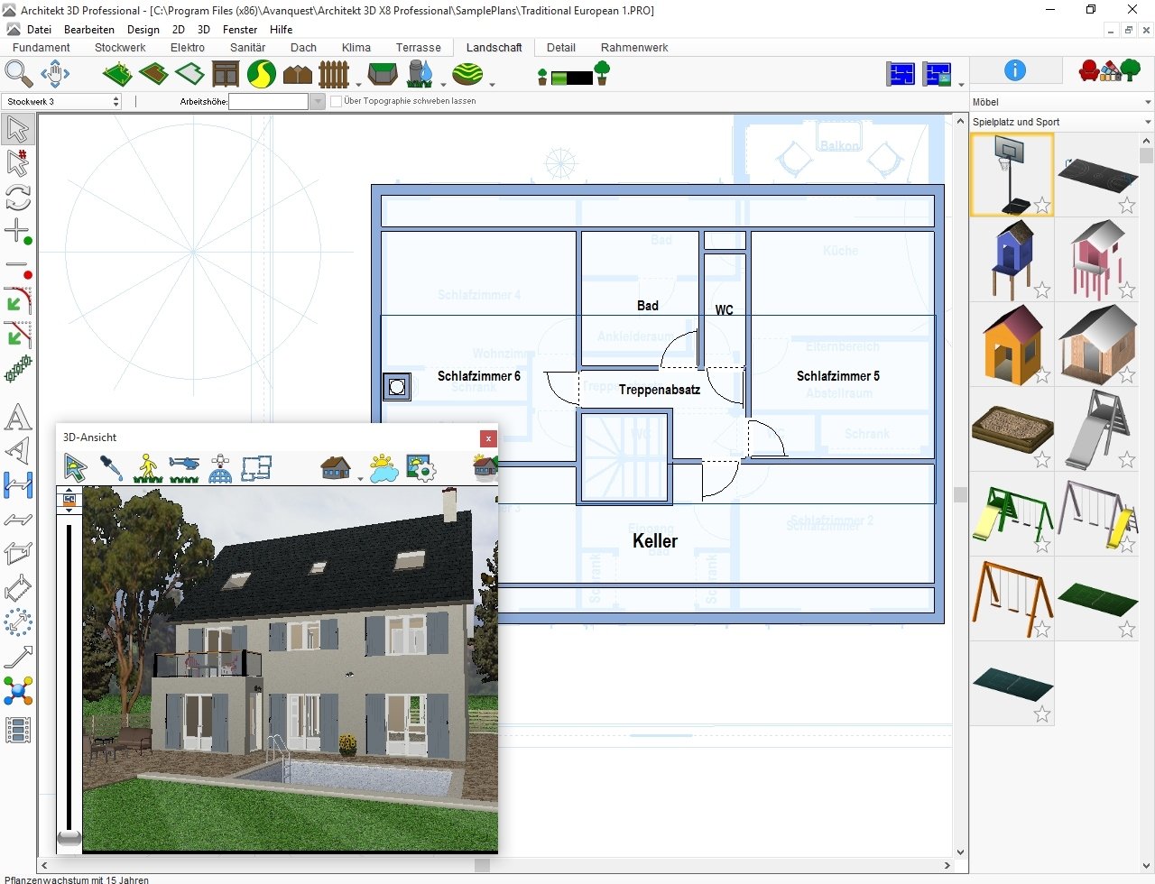Screen dimensions: 1155x884
Task: Choose the green fenced lot tool
Action: pyautogui.click(x=117, y=73)
